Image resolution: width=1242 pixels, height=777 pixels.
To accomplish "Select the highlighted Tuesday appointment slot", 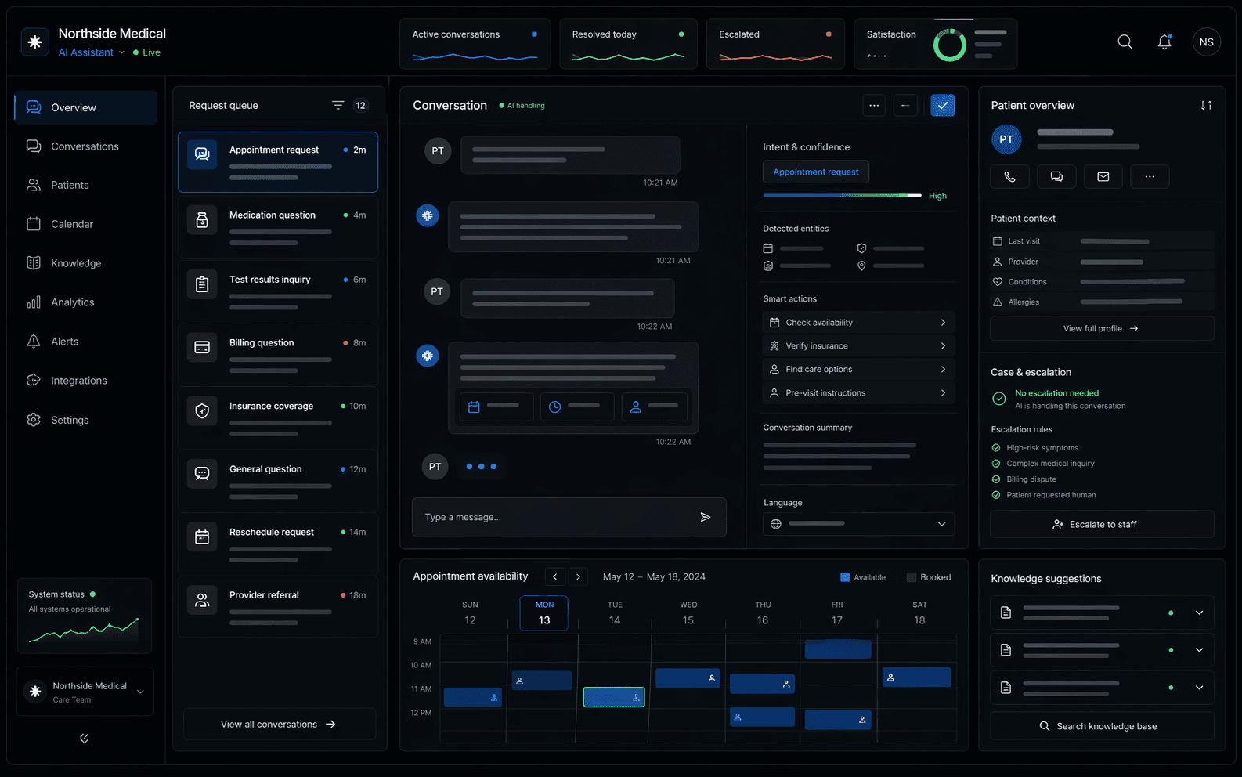I will point(614,697).
